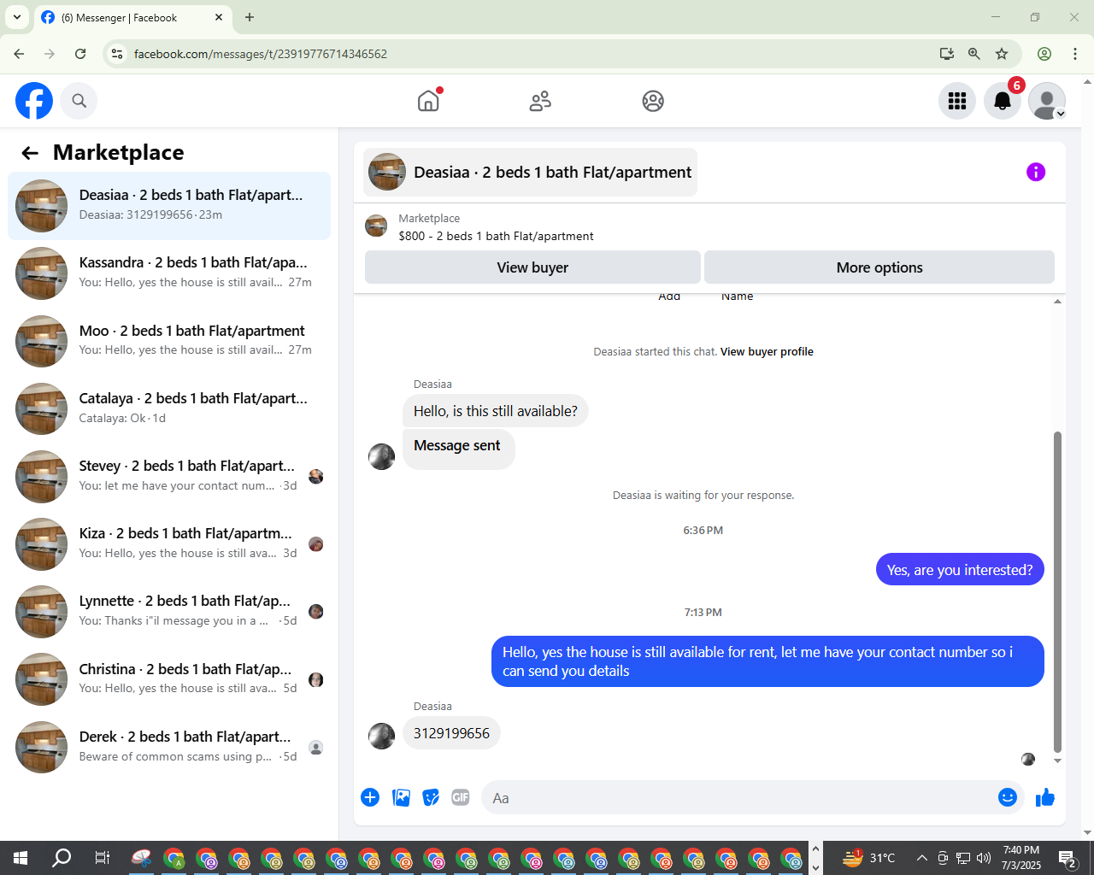Open the Friends icon in top navigation
1094x875 pixels.
[x=540, y=101]
